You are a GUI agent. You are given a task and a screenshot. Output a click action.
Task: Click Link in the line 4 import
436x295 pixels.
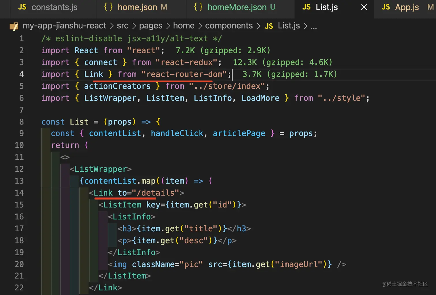coord(93,74)
